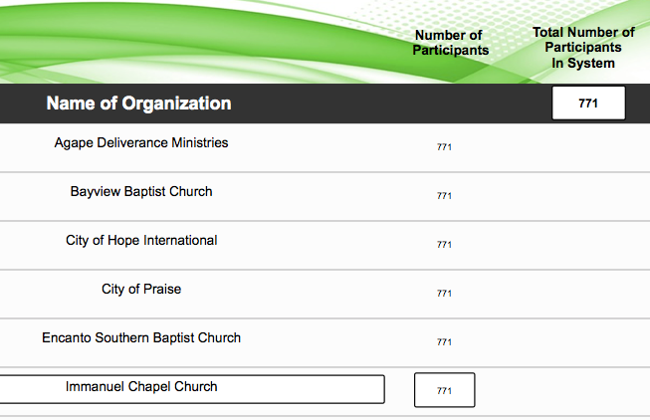
Task: Click participant count for Bayview Baptist Church
Action: click(444, 196)
